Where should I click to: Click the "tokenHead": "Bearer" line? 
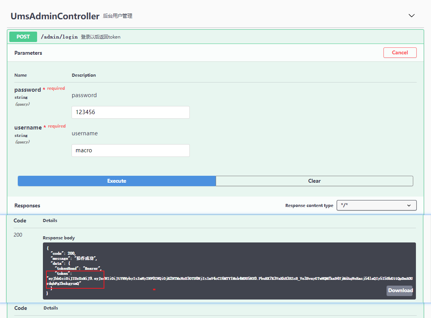pyautogui.click(x=78, y=268)
